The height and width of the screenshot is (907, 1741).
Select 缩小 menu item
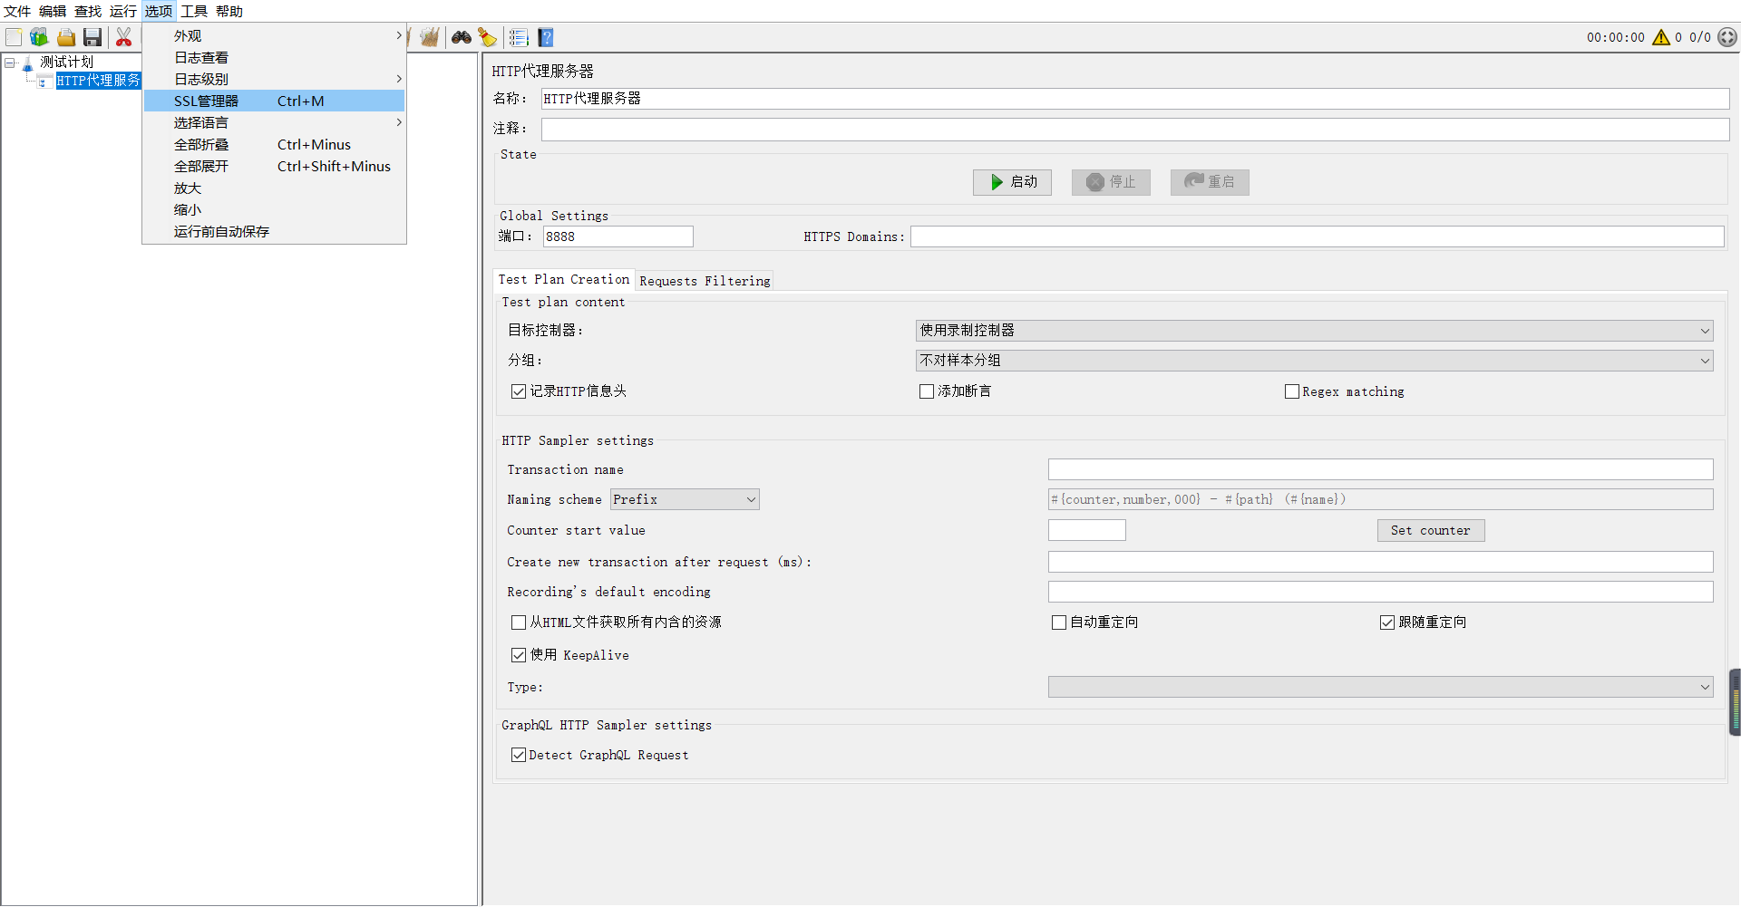click(274, 209)
